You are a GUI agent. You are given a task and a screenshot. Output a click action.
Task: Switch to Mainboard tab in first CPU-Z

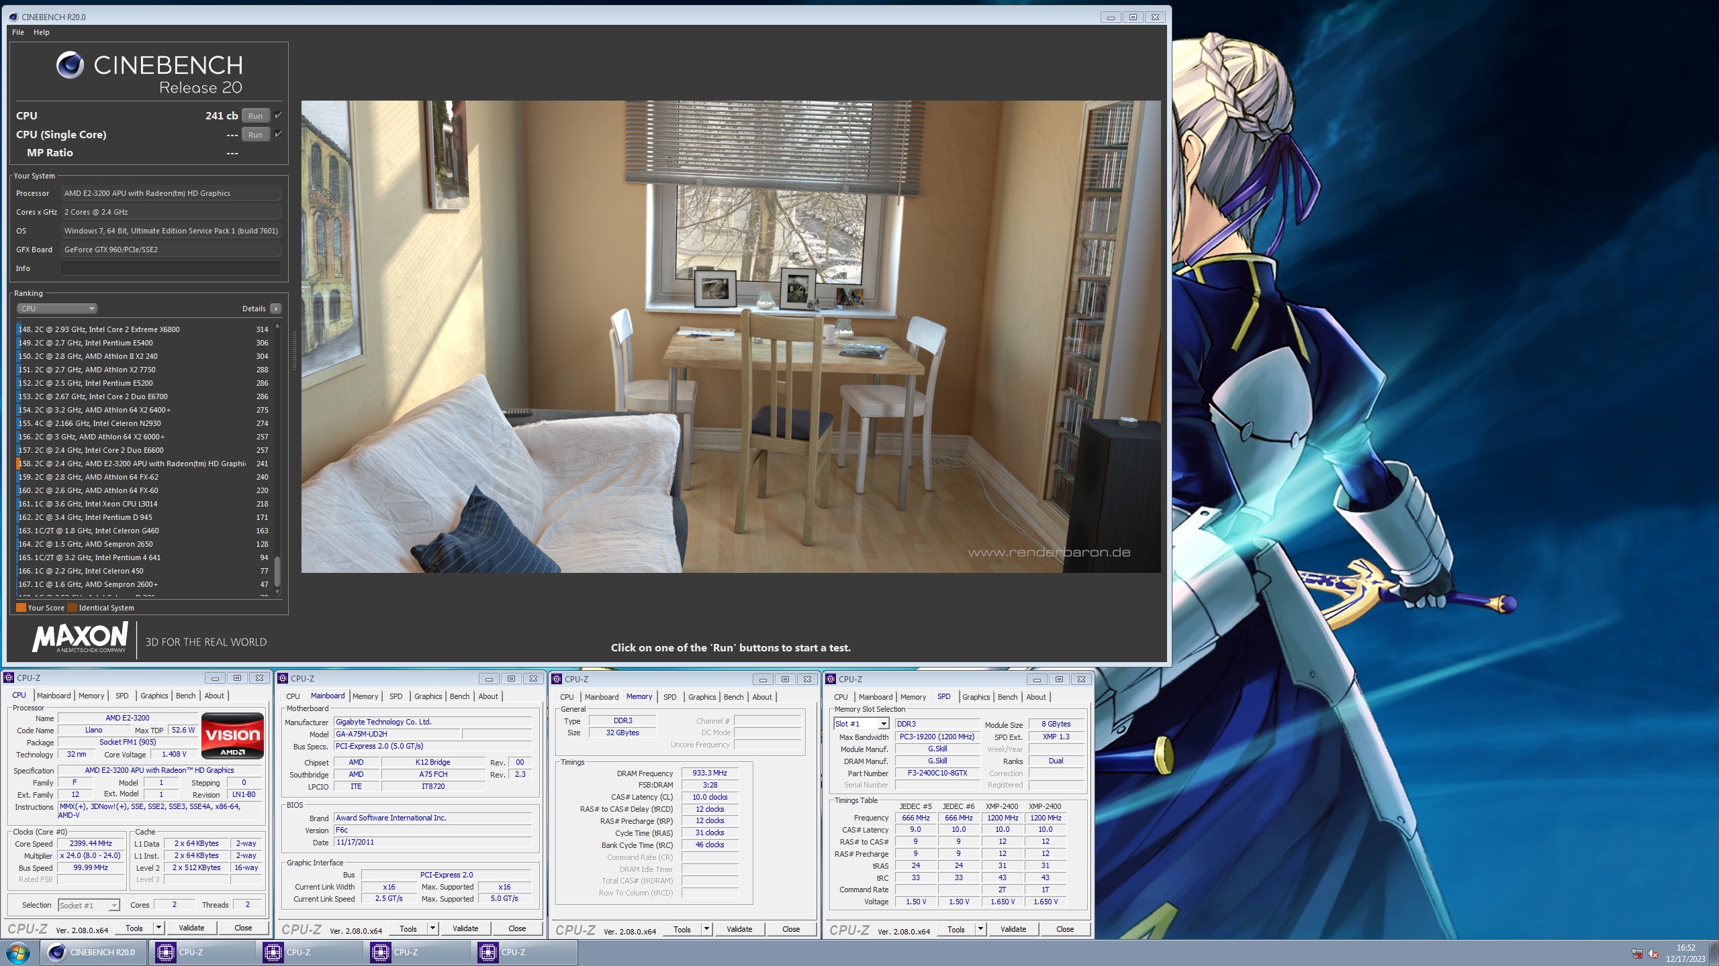pos(54,696)
